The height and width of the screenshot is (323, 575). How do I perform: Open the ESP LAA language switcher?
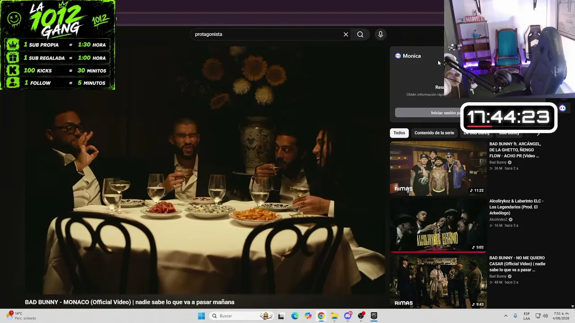pyautogui.click(x=527, y=316)
